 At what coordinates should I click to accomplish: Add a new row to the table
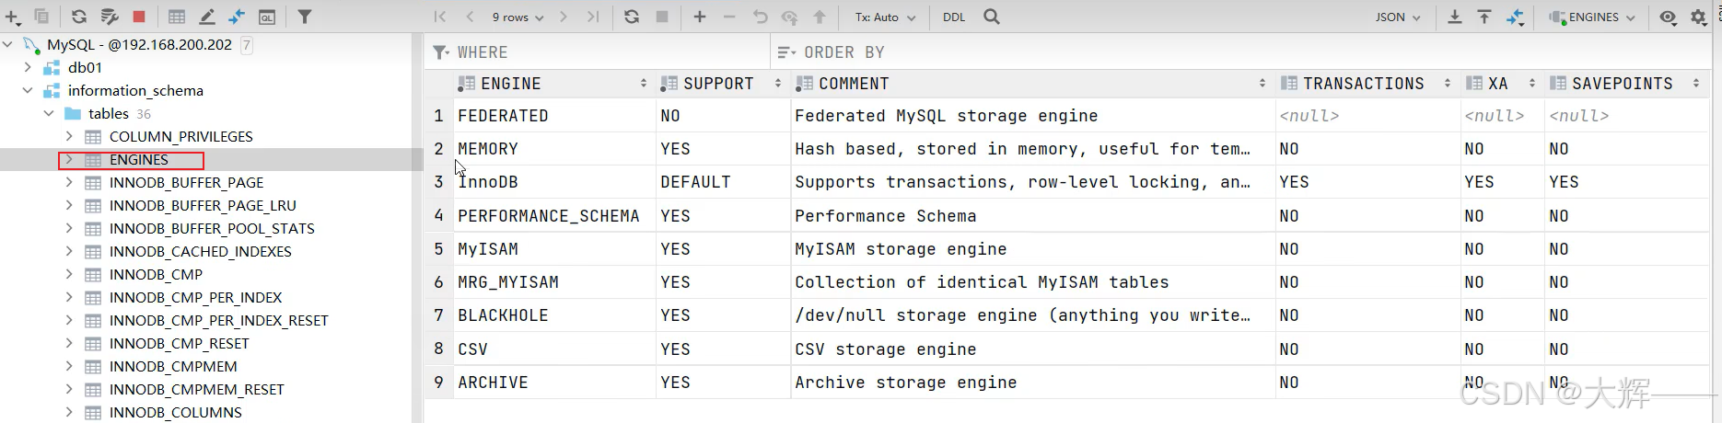tap(700, 17)
